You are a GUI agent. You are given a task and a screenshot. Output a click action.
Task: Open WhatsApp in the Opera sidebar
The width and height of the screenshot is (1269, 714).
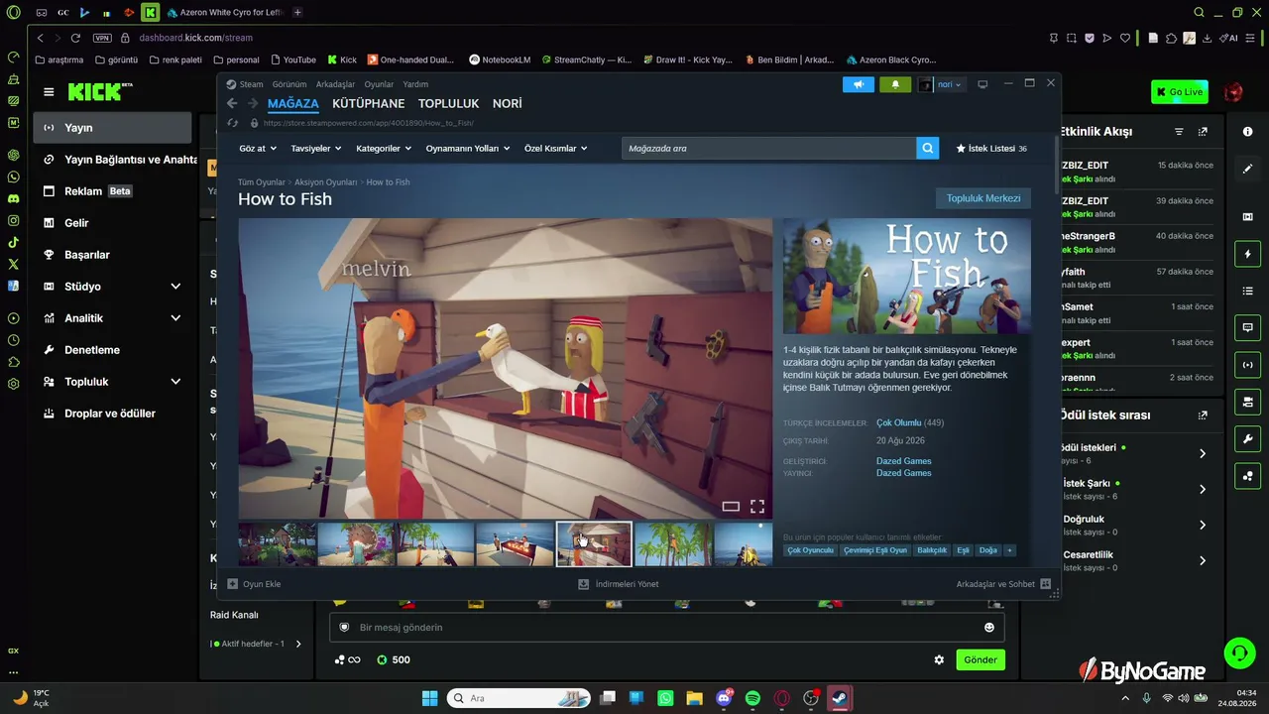click(13, 177)
